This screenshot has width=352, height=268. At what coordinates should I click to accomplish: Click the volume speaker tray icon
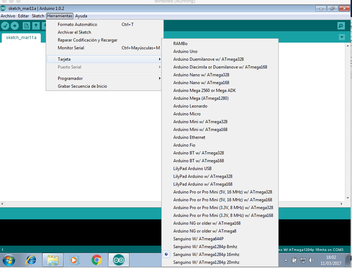coord(311,260)
